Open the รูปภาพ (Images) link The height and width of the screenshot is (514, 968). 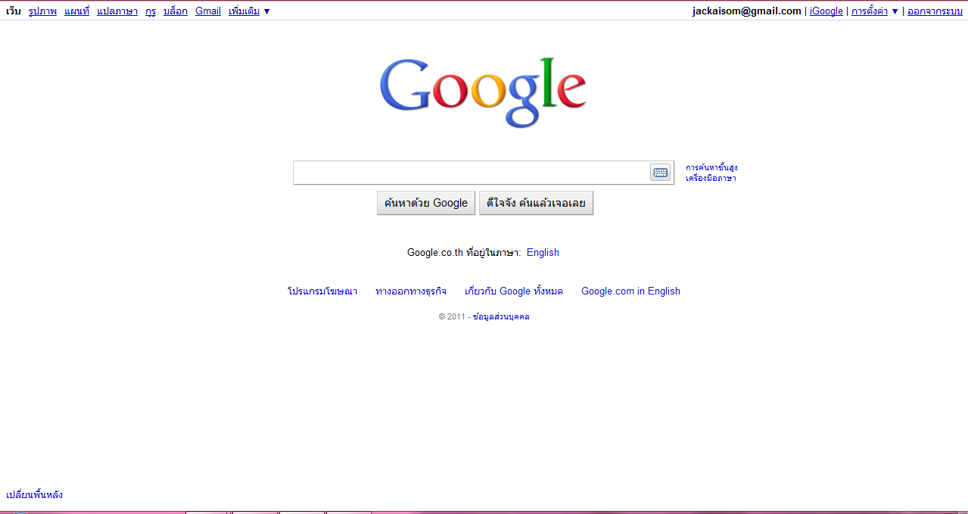tap(42, 11)
